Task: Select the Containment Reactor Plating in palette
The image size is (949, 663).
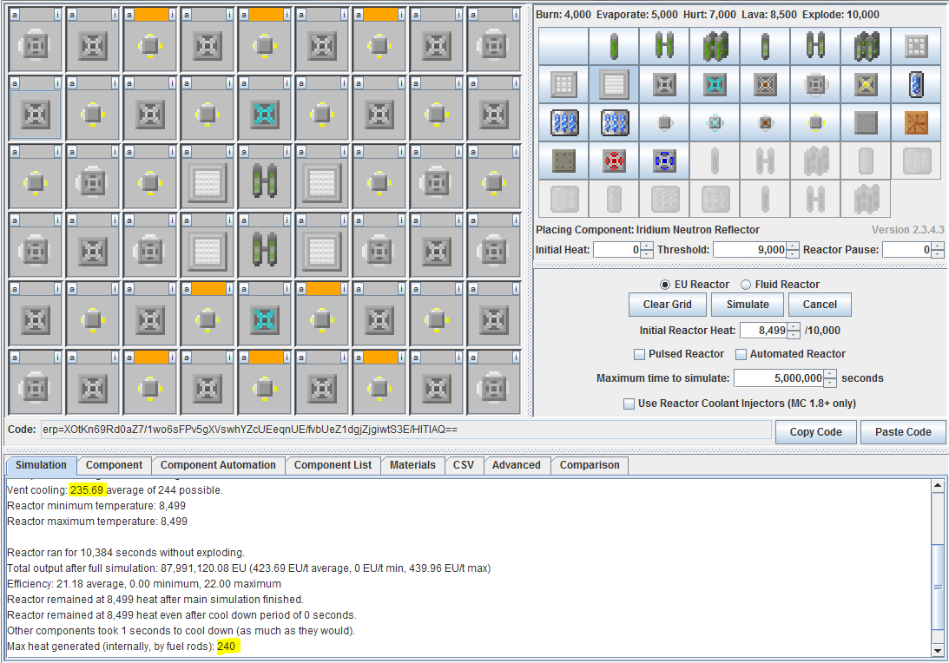Action: tap(563, 161)
